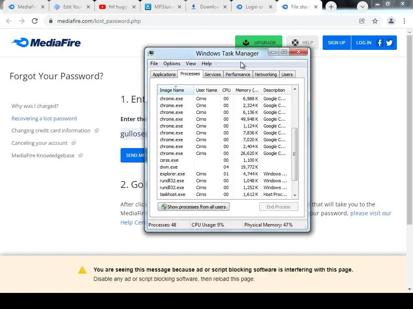Switch to the Applications tab
This screenshot has width=413, height=309.
click(164, 74)
